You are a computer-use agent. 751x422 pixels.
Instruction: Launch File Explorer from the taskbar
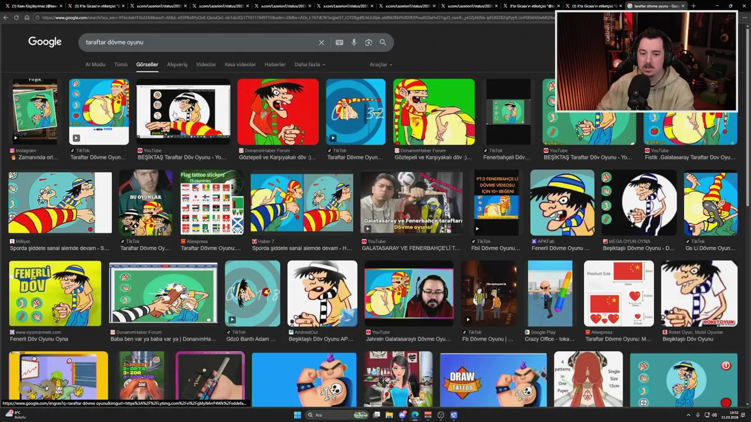pyautogui.click(x=389, y=415)
